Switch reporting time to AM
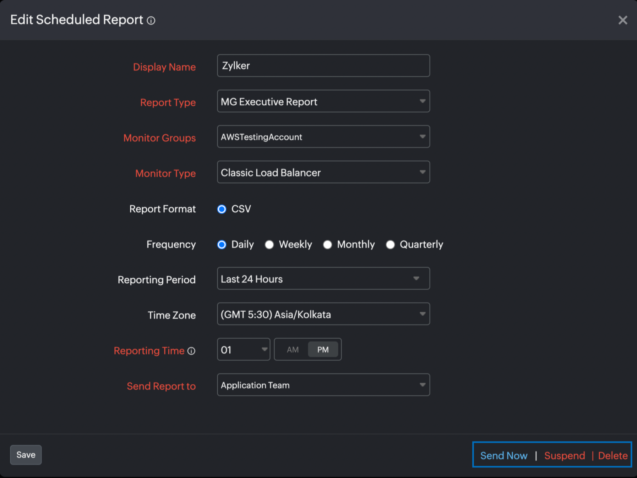The width and height of the screenshot is (637, 478). coord(293,350)
